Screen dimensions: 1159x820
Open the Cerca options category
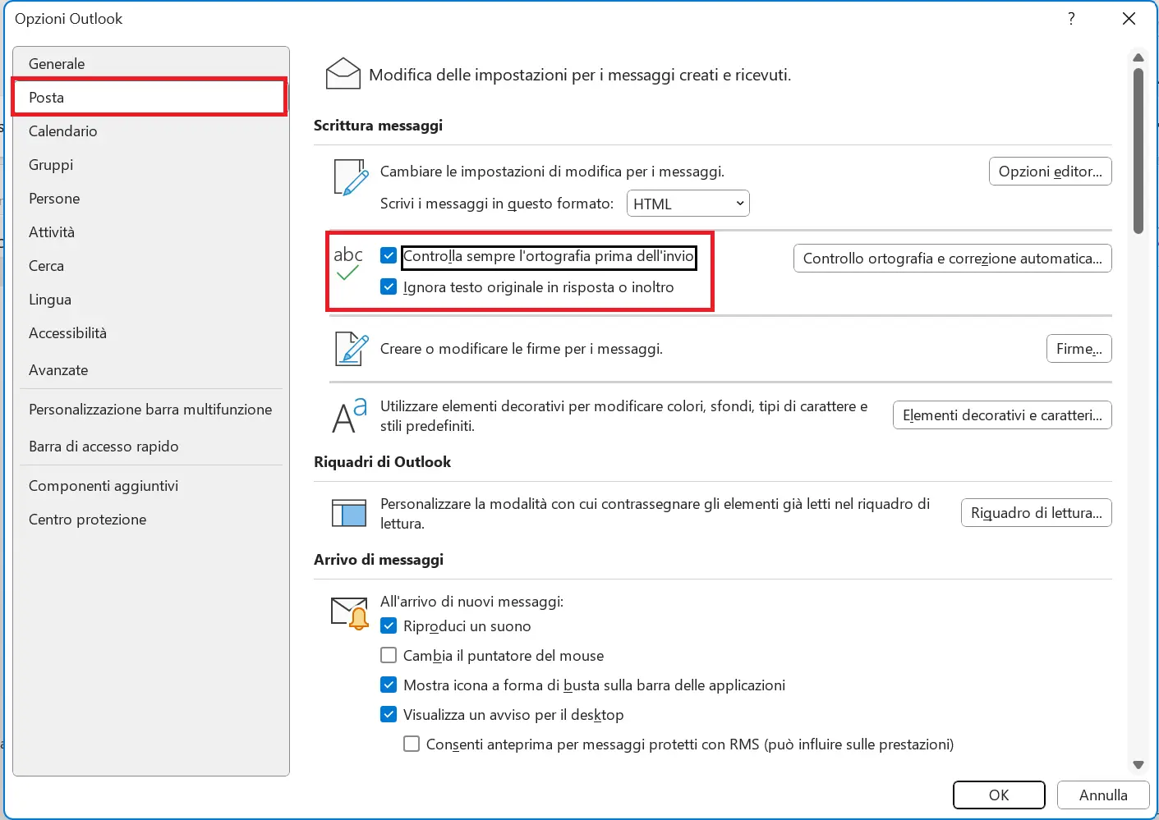click(x=151, y=265)
